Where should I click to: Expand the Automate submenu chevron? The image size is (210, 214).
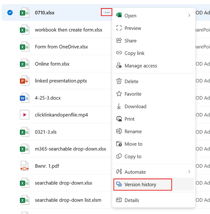coord(189,172)
